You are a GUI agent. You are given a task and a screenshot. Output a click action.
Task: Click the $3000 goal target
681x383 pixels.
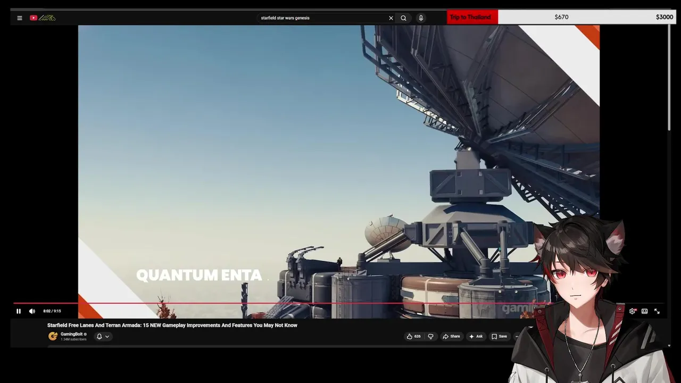665,17
